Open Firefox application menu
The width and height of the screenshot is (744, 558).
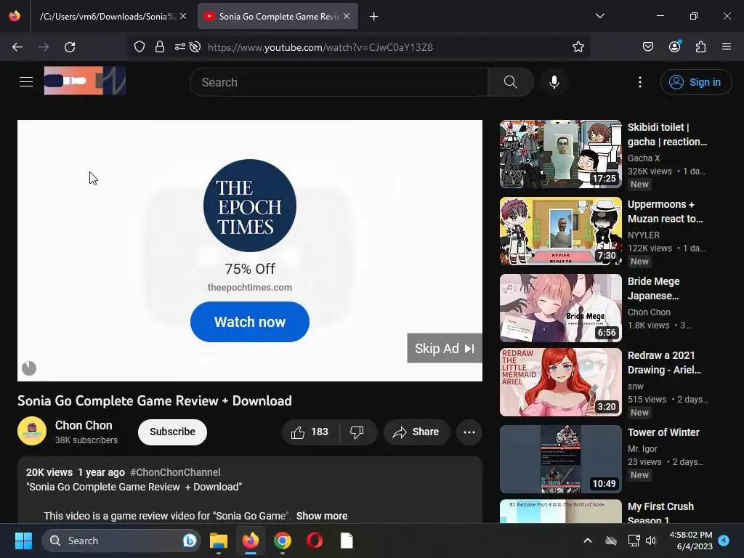(x=727, y=46)
